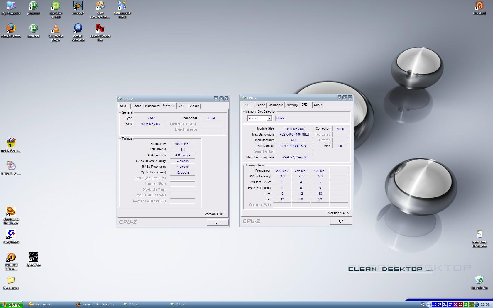Open the motherboard archive icon
Viewport: 493px width, 308px height.
click(11, 145)
